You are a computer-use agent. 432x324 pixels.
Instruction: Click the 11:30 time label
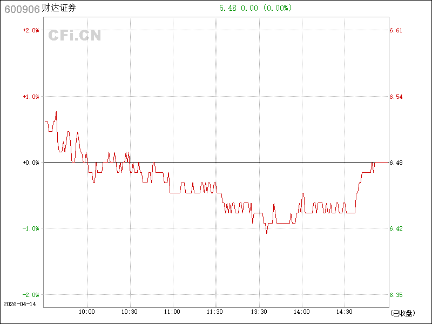(x=215, y=312)
